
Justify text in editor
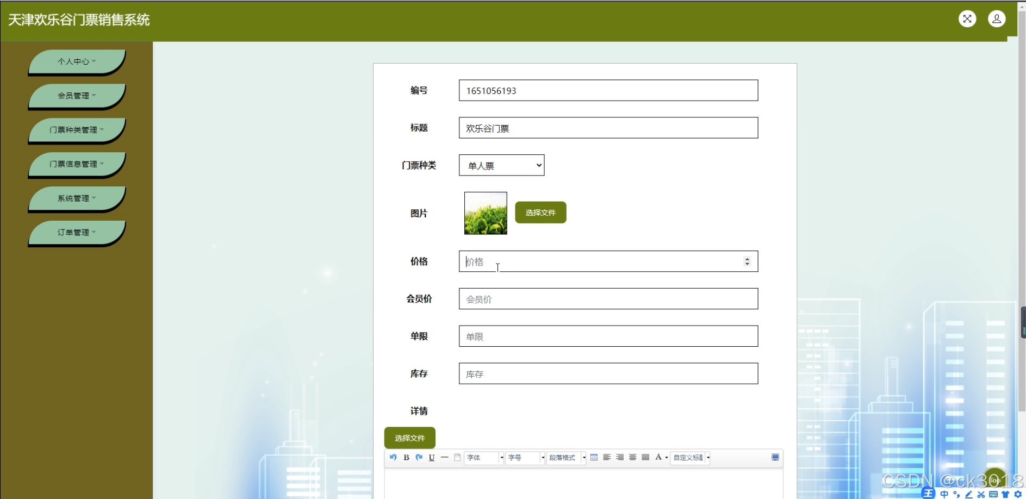[645, 457]
